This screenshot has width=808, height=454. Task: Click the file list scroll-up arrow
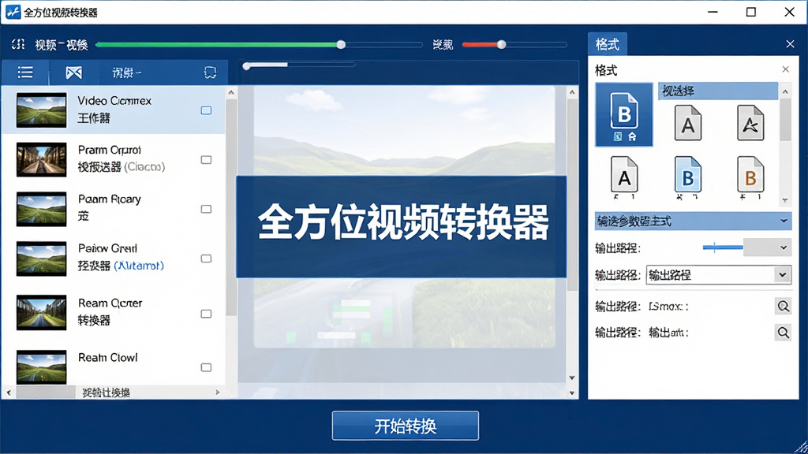[x=231, y=92]
